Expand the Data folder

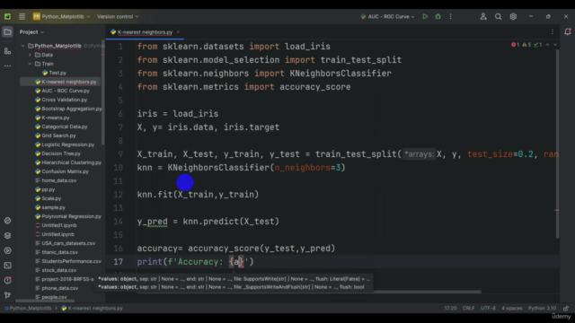(x=30, y=55)
